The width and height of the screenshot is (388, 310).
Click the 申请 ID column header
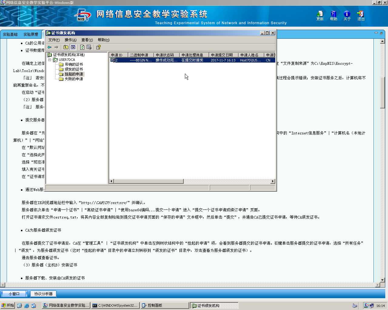119,55
